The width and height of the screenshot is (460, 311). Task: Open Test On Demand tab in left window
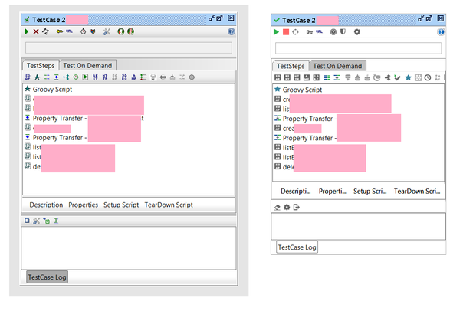tap(87, 65)
